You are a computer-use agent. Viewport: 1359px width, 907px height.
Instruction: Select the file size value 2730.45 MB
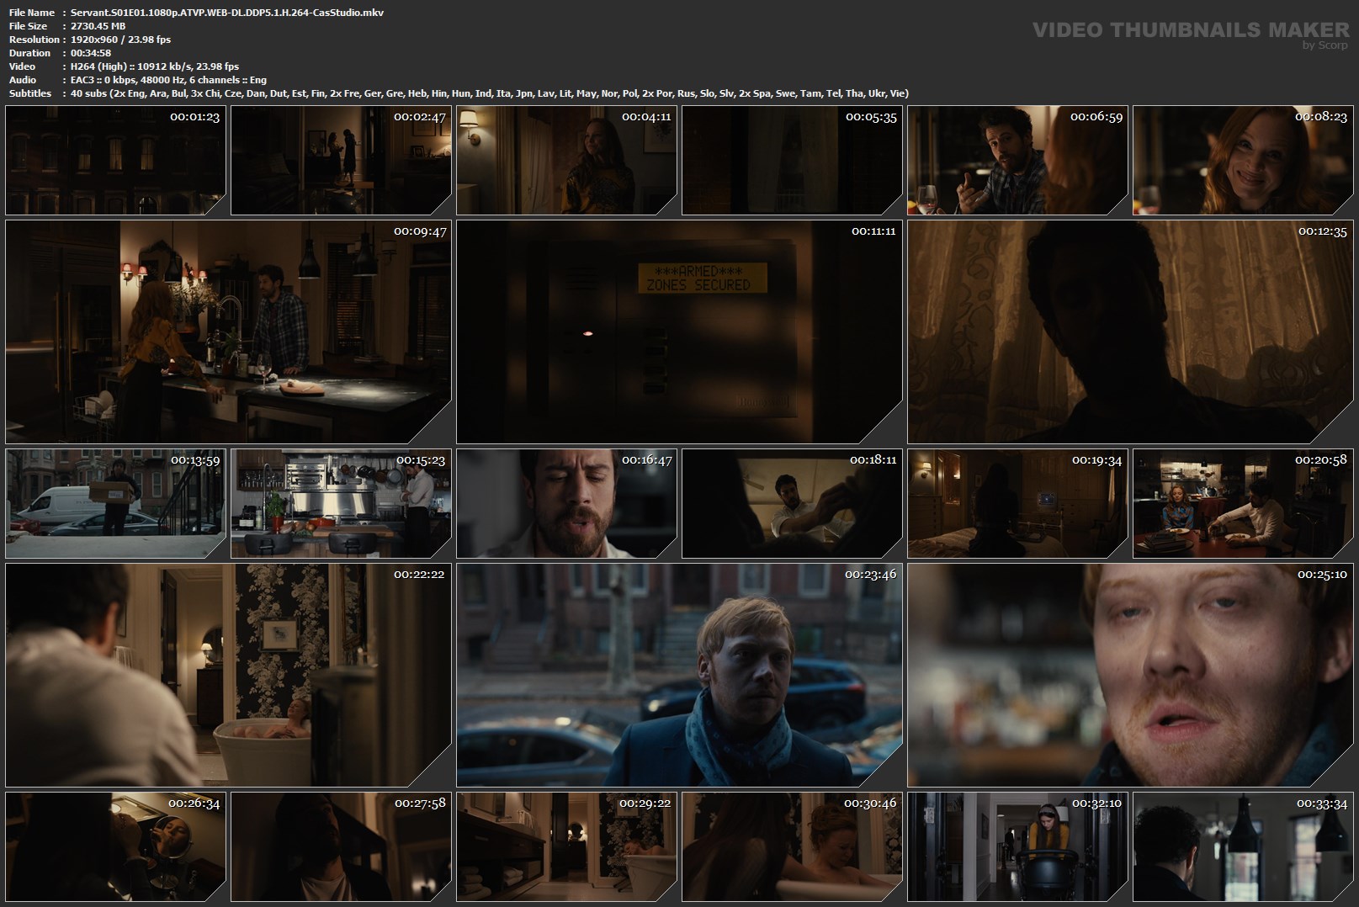[x=98, y=26]
